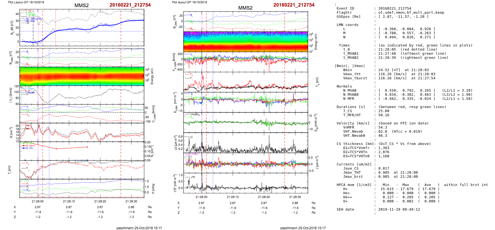Screen dimensions: 495x230
Task: Click the electron energy spectrogram in the right plot
Action: [x=245, y=42]
